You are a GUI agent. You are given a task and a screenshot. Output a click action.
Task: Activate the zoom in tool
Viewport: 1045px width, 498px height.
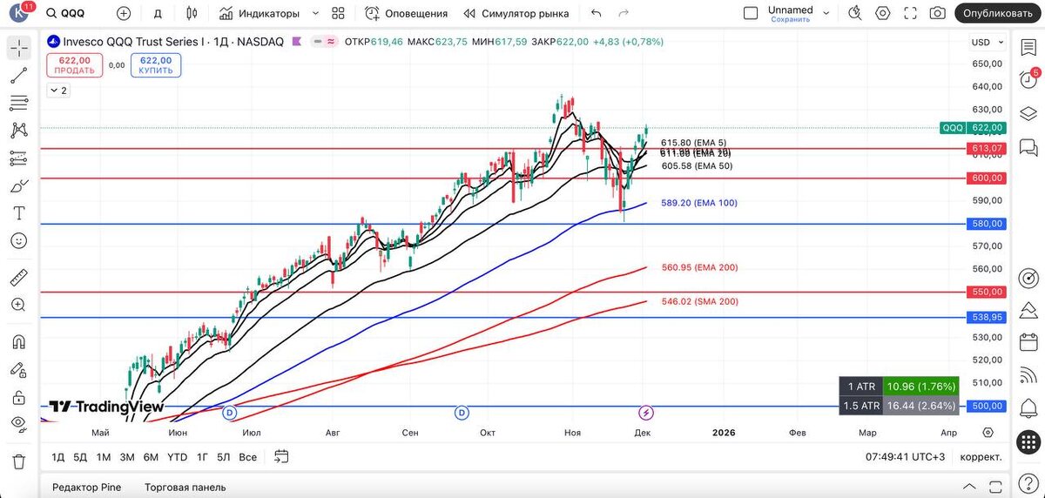point(18,305)
